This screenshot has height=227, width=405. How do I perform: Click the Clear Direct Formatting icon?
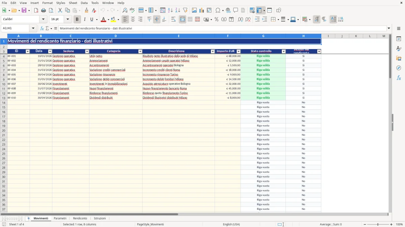click(94, 10)
